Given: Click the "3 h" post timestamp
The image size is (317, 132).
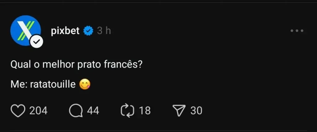Looking at the screenshot, I should pyautogui.click(x=104, y=31).
